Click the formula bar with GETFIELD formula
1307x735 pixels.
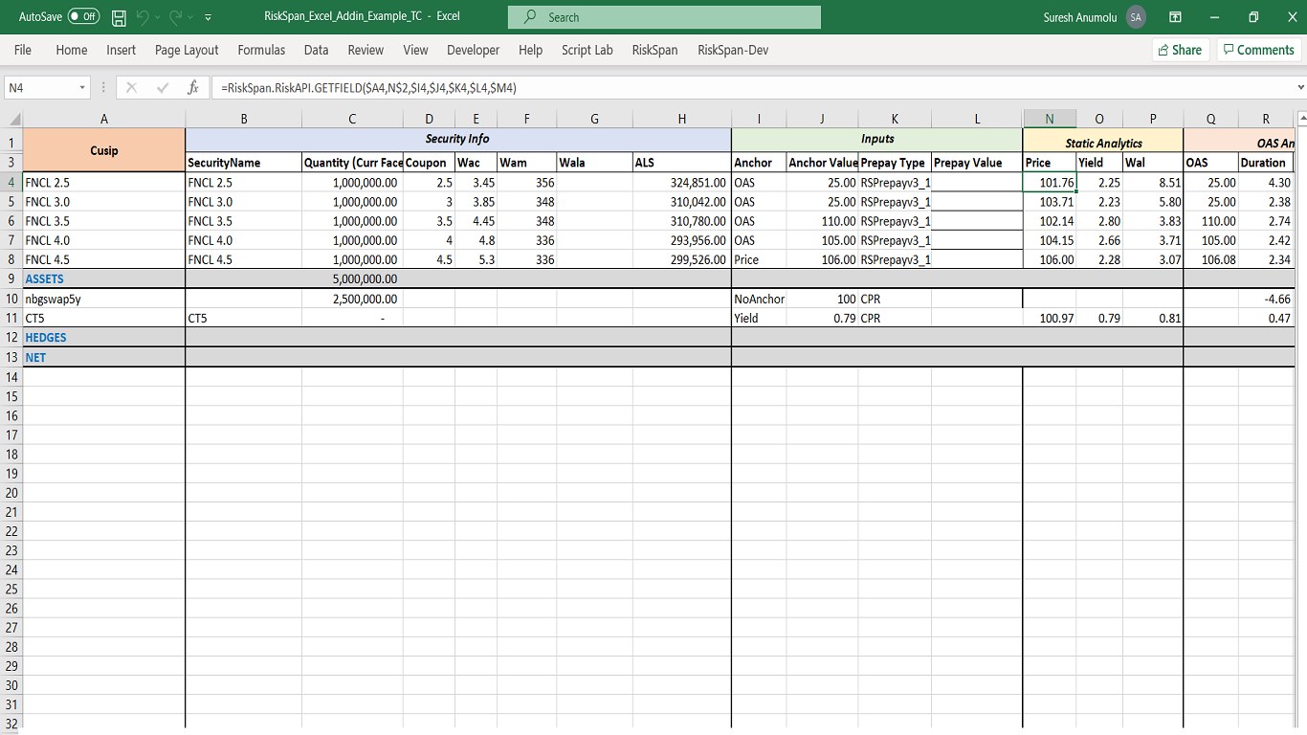click(x=751, y=87)
